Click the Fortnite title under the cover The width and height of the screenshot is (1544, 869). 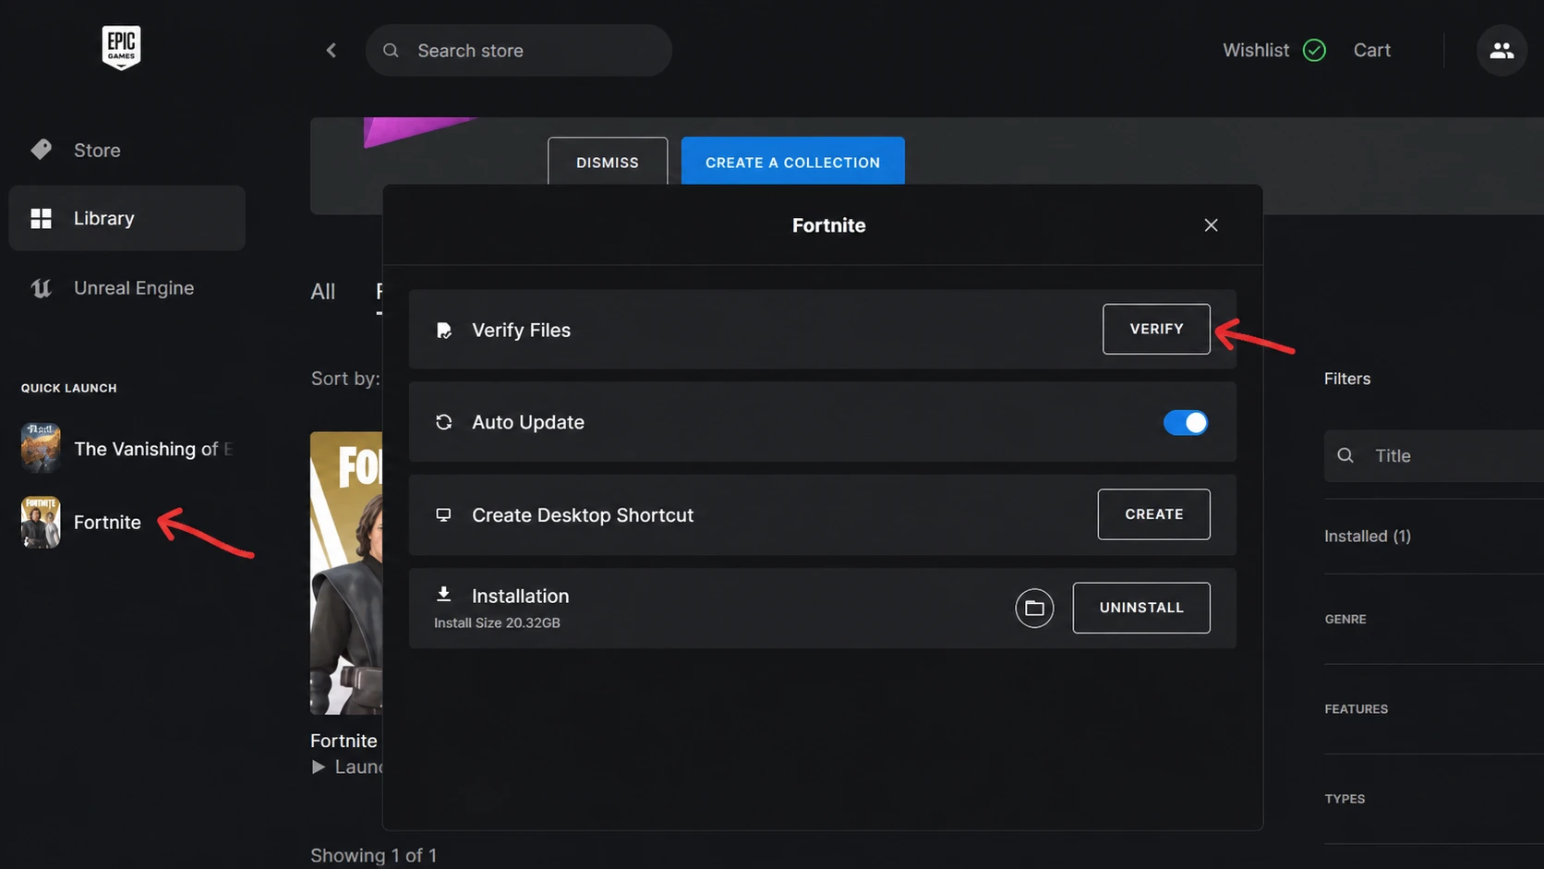point(344,741)
